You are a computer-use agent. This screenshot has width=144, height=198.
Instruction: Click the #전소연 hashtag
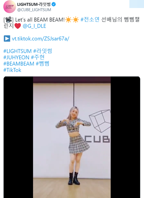90,20
